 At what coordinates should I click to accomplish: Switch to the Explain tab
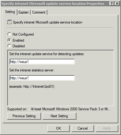pos(24,12)
